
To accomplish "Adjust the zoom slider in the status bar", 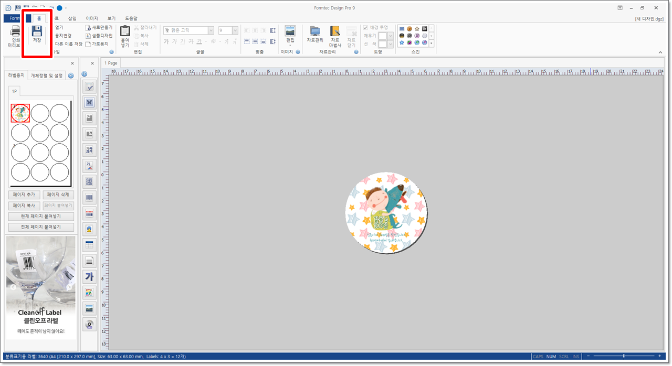I will (x=624, y=357).
